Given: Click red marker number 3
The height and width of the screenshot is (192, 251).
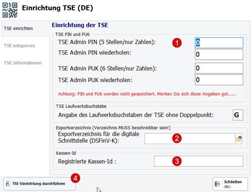Looking at the screenshot, I should point(177,161).
